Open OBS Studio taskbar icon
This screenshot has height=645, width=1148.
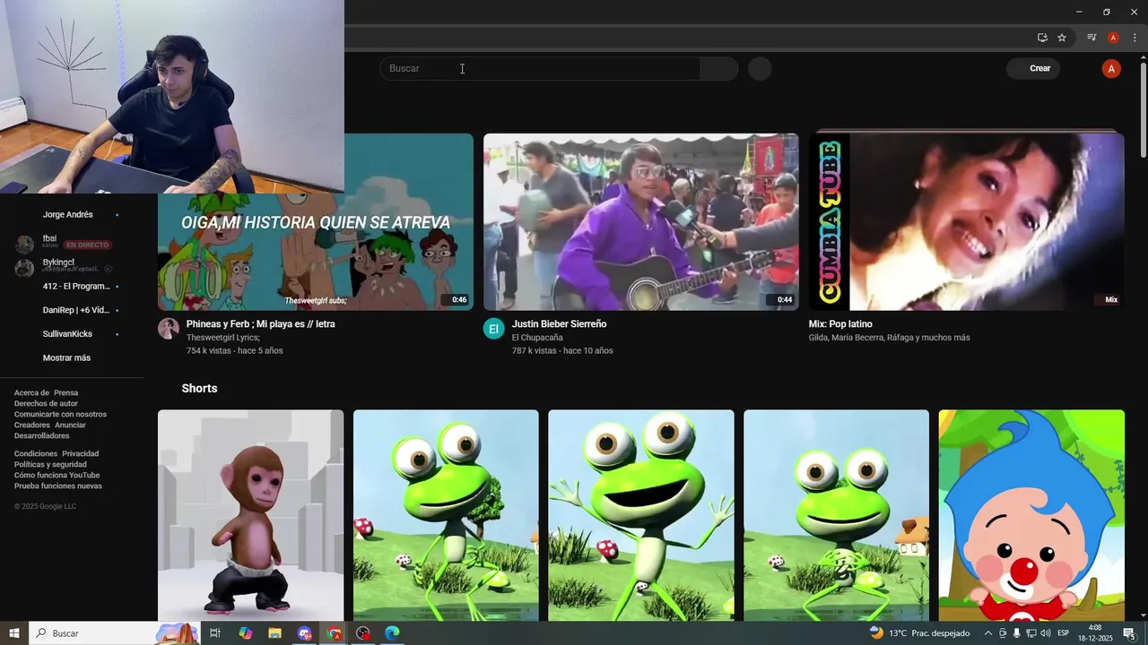[x=362, y=633]
